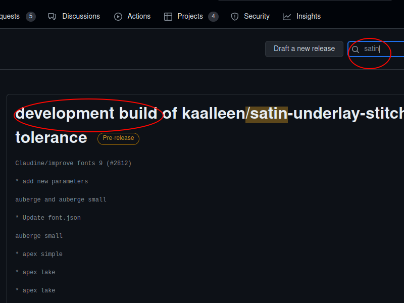The height and width of the screenshot is (303, 404).
Task: Click the Discussions speech bubble icon
Action: pyautogui.click(x=52, y=17)
